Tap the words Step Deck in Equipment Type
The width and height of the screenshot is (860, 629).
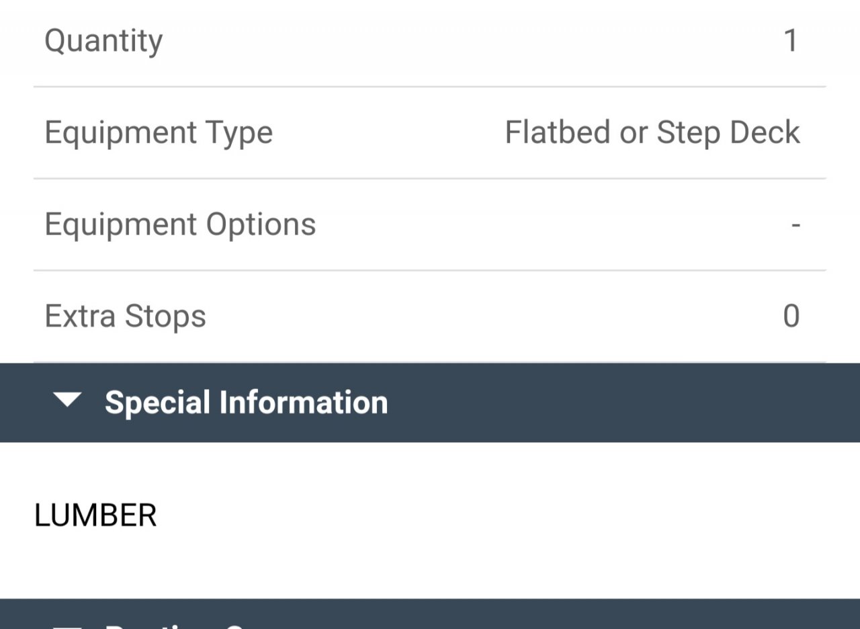coord(728,132)
